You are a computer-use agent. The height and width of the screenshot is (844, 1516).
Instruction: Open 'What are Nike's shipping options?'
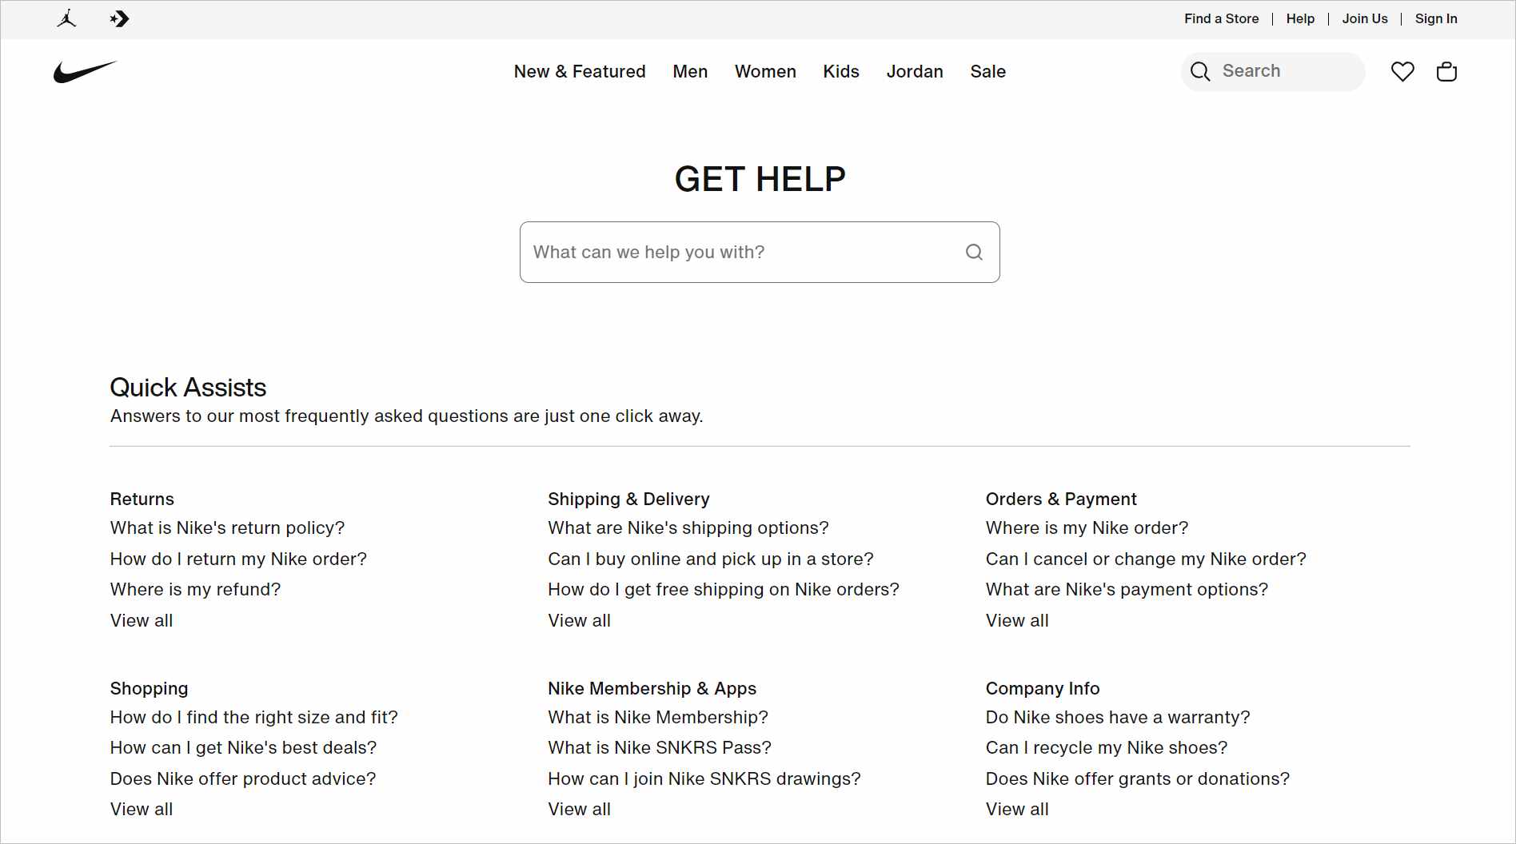[x=688, y=528]
